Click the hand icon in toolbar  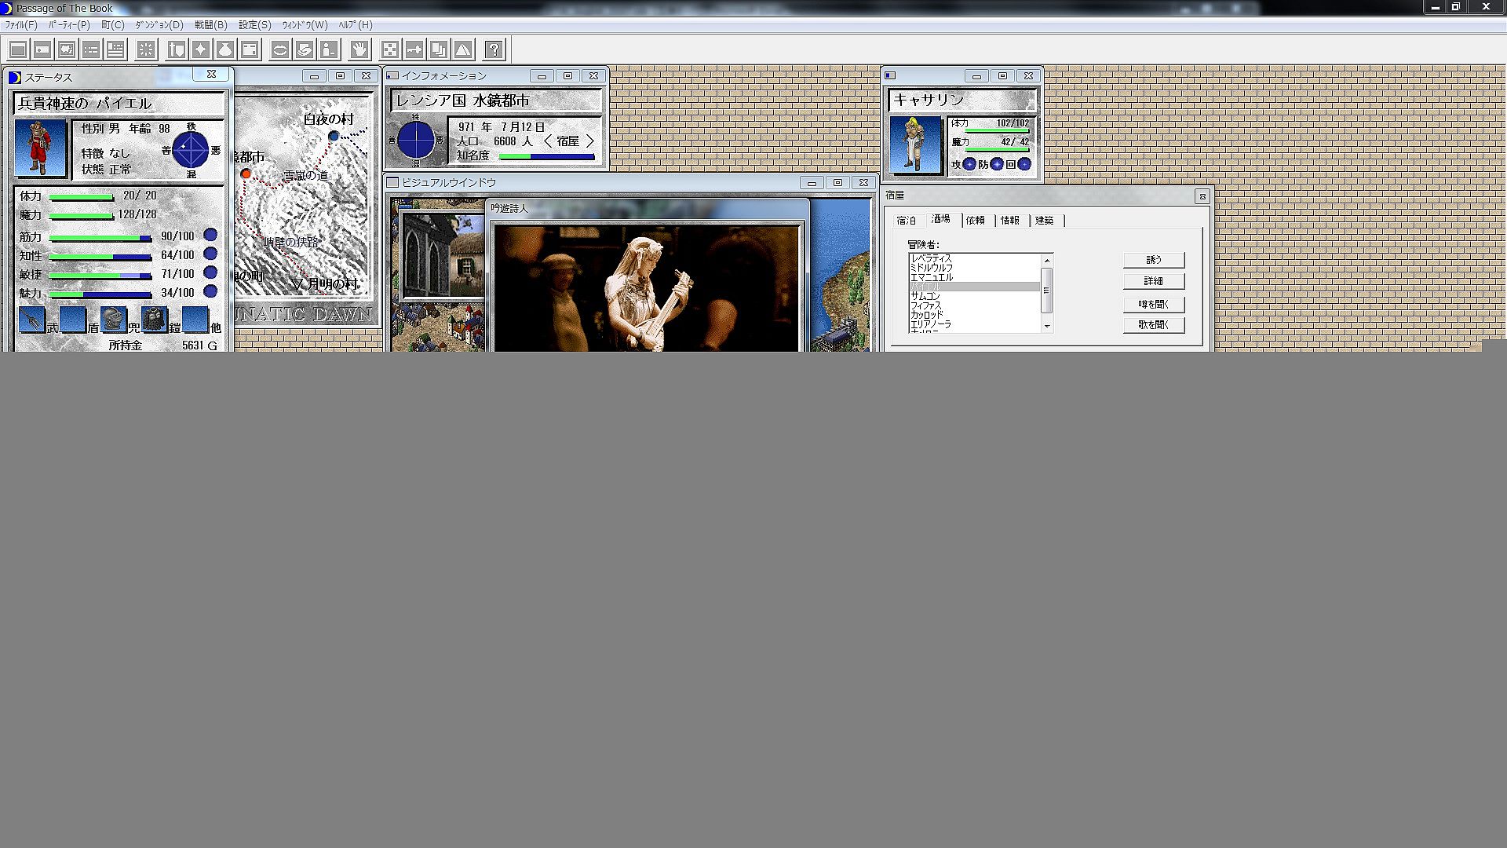pos(359,50)
